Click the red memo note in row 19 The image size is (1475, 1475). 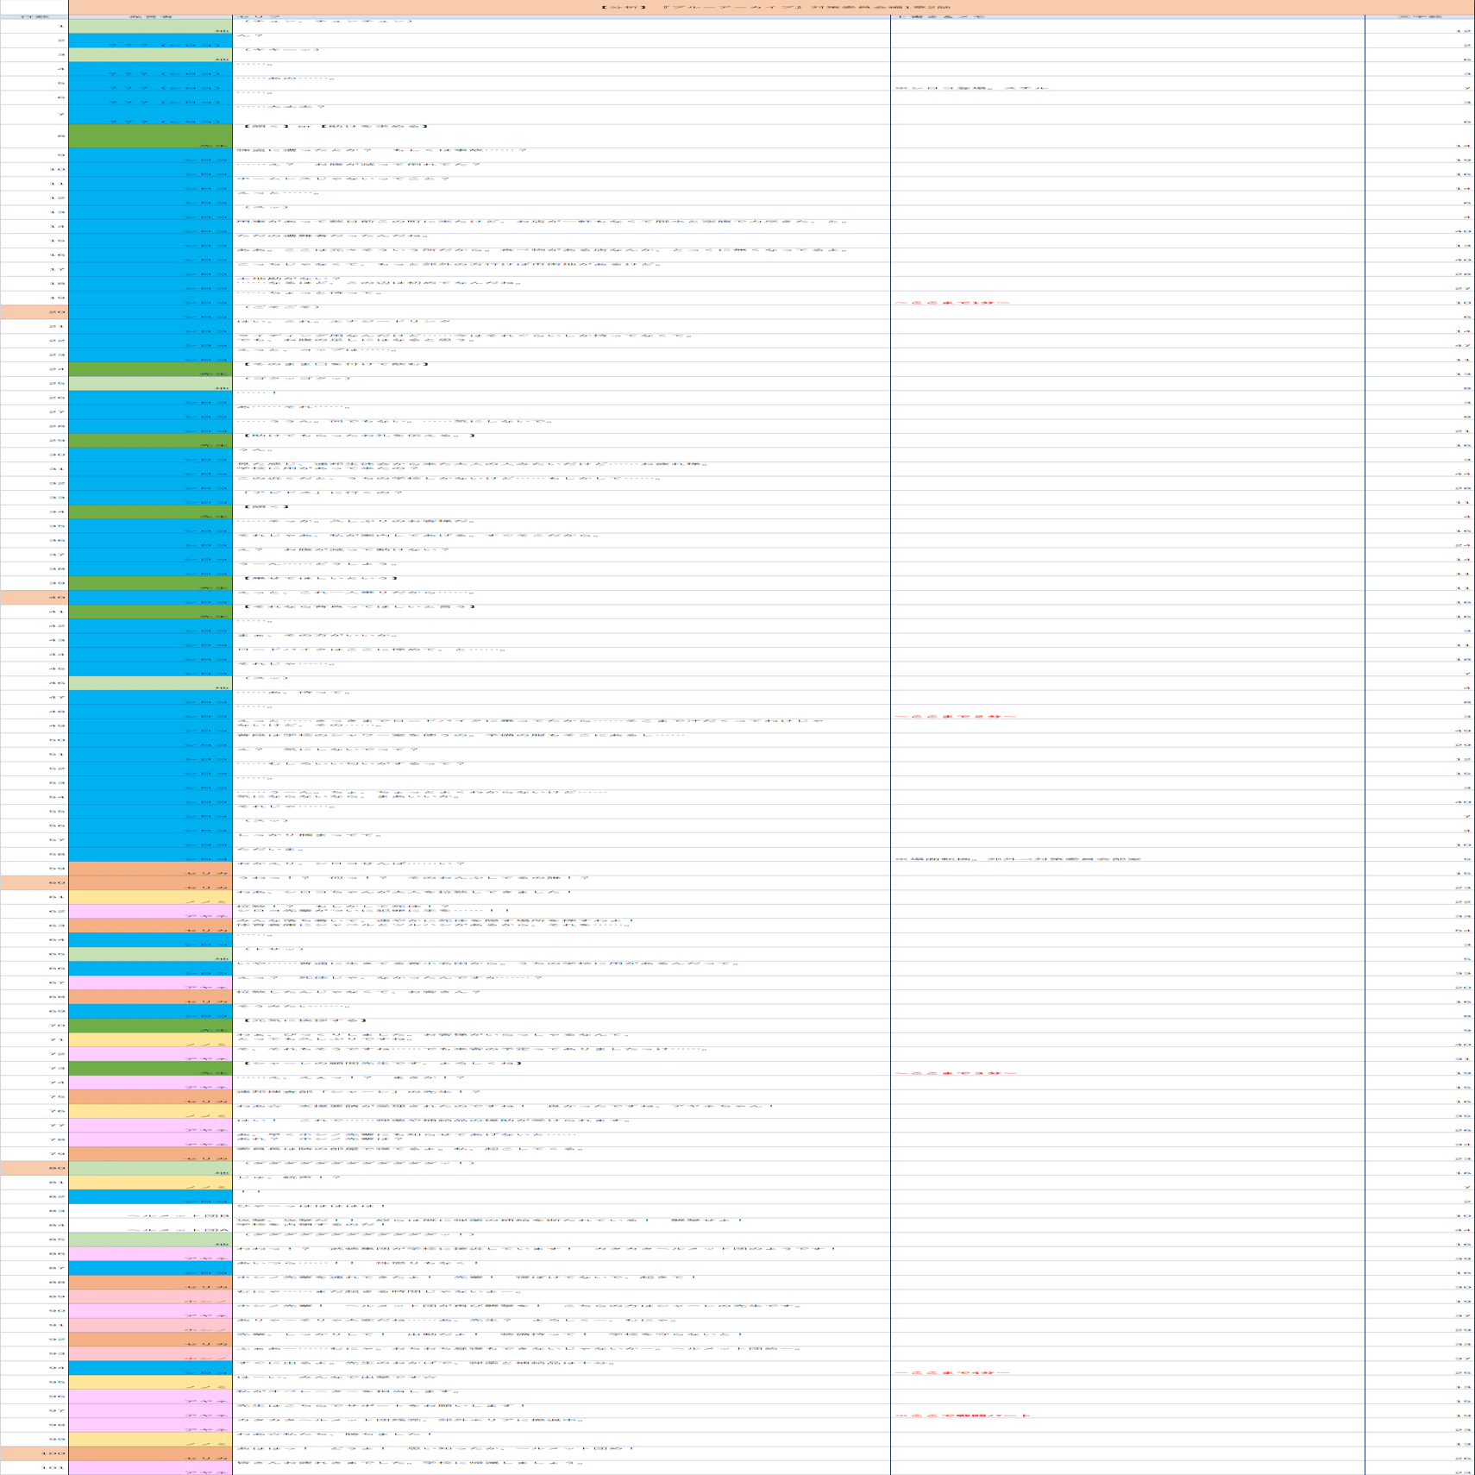click(952, 303)
